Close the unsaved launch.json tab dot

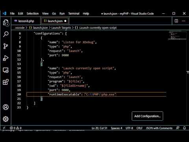[65, 21]
